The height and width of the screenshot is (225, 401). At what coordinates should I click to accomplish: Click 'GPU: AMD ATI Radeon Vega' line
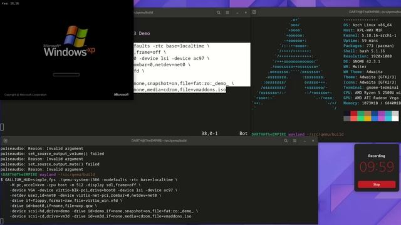pos(371,98)
